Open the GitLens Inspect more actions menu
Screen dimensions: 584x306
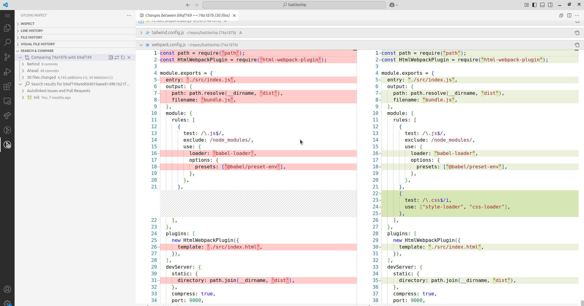click(x=129, y=15)
